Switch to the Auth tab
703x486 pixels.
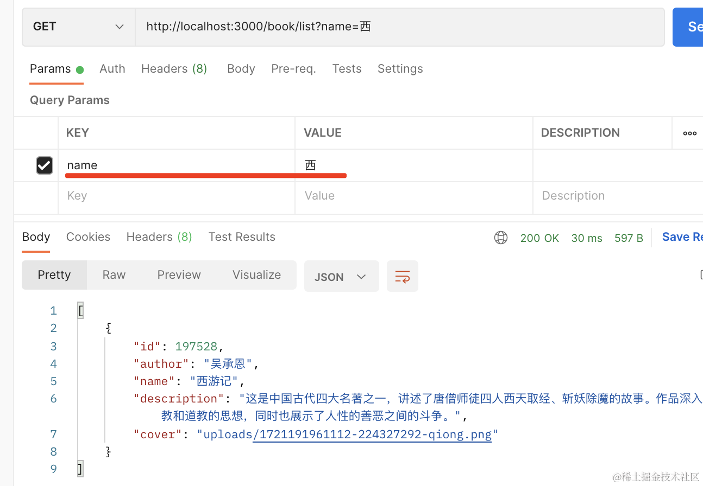112,69
